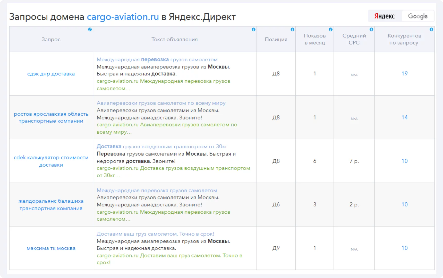Open competitors count 10 for желдоральянс row

[405, 204]
